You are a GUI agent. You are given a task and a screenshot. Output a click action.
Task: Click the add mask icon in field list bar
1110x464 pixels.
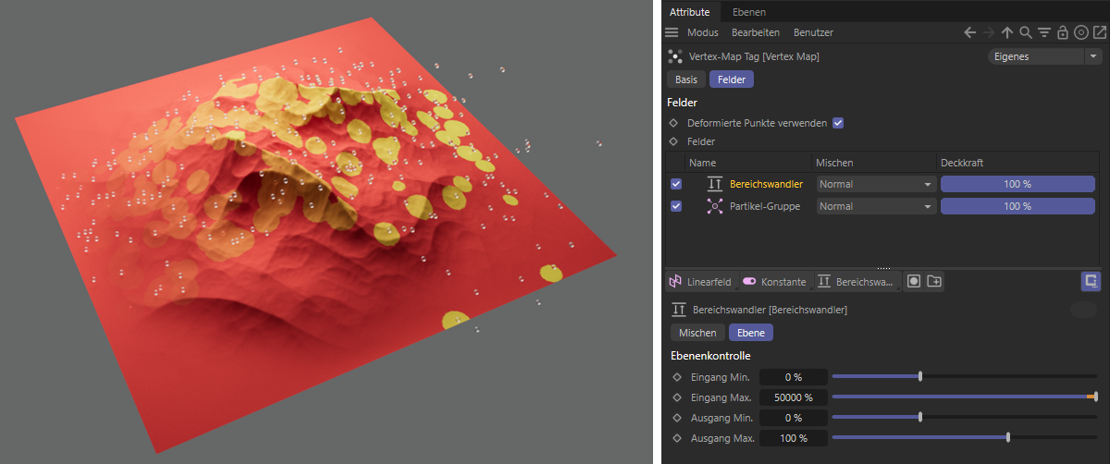tap(914, 281)
